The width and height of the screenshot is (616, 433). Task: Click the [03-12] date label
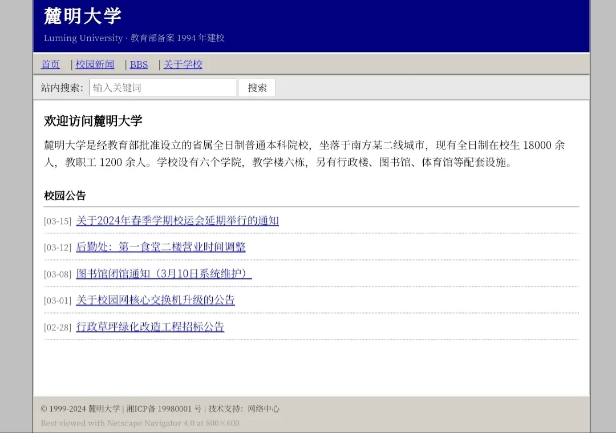click(x=58, y=248)
